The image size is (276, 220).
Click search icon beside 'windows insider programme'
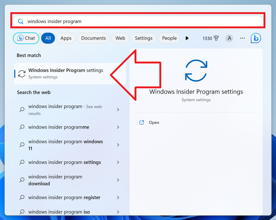click(22, 127)
